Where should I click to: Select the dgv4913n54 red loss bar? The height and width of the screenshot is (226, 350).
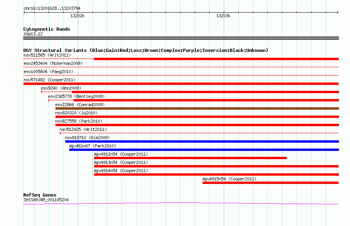[216, 166]
